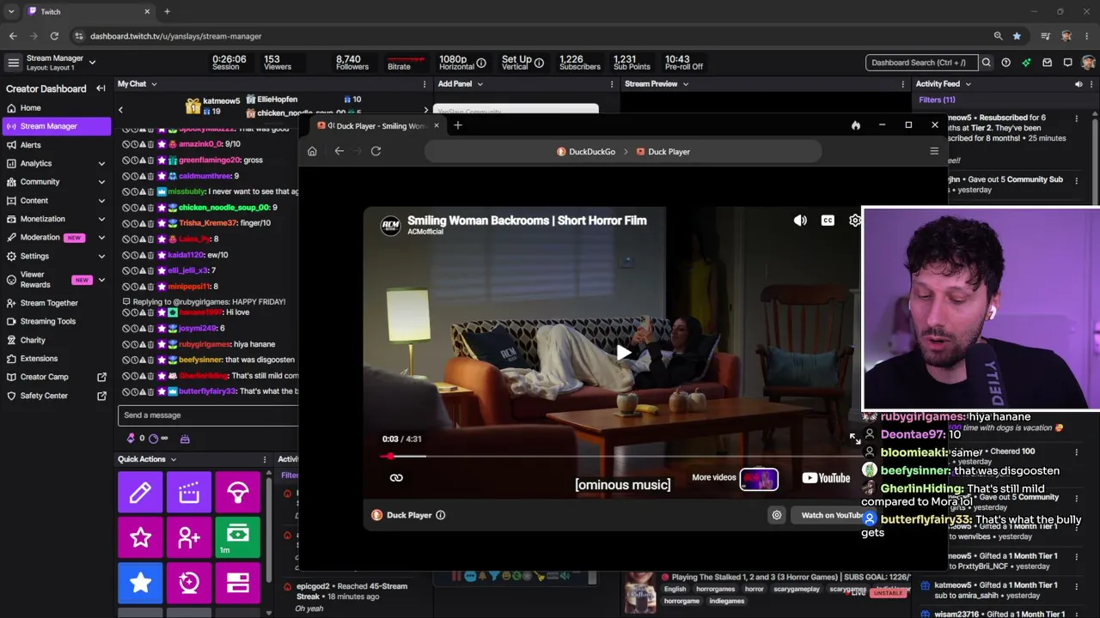Focus the Send a message chat field
Viewport: 1100px width, 618px height.
209,415
